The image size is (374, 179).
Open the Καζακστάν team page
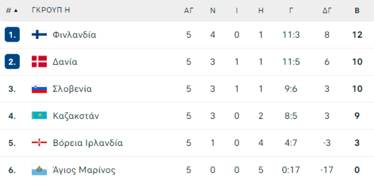pos(76,116)
